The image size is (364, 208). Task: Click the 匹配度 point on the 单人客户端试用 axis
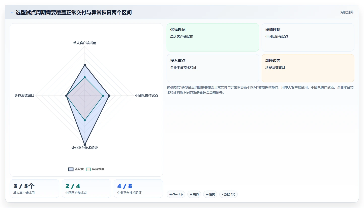pyautogui.click(x=85, y=65)
